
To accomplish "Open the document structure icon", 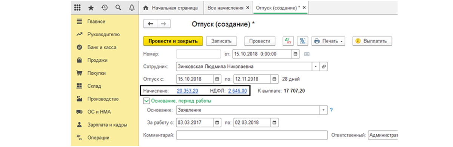I will [302, 41].
